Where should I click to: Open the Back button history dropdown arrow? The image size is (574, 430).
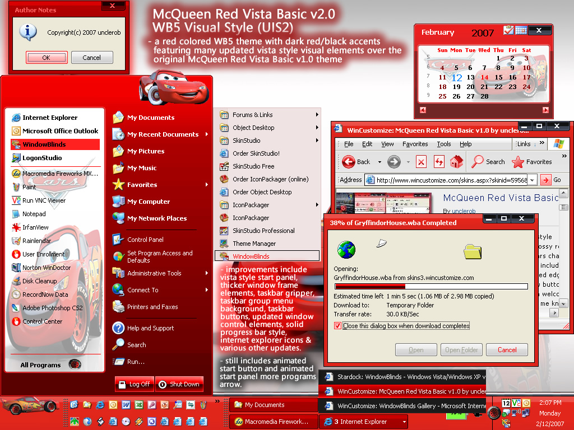(x=379, y=162)
